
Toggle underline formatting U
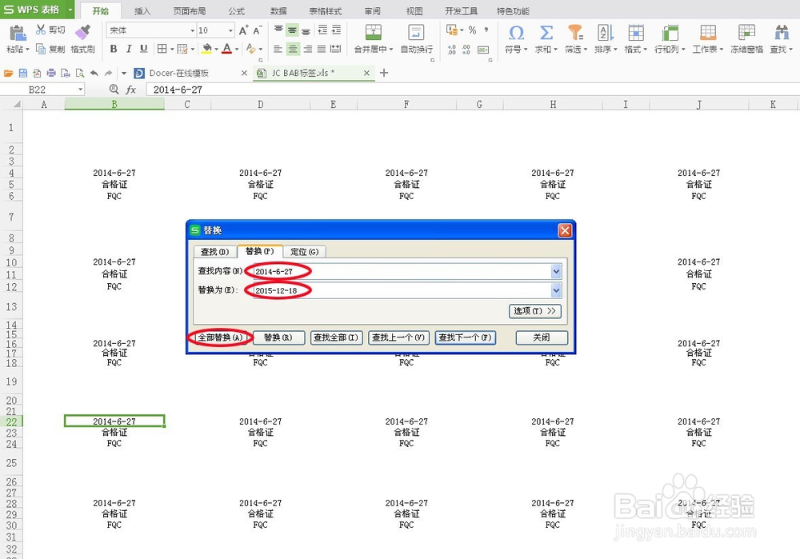click(144, 49)
